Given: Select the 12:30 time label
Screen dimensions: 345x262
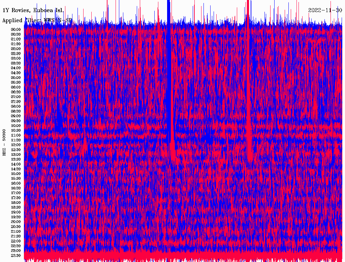Looking at the screenshot, I should point(16,150).
